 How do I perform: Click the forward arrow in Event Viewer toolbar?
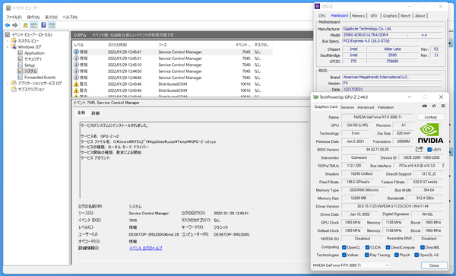pyautogui.click(x=15, y=25)
